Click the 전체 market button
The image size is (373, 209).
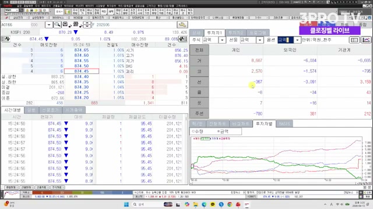pyautogui.click(x=199, y=51)
